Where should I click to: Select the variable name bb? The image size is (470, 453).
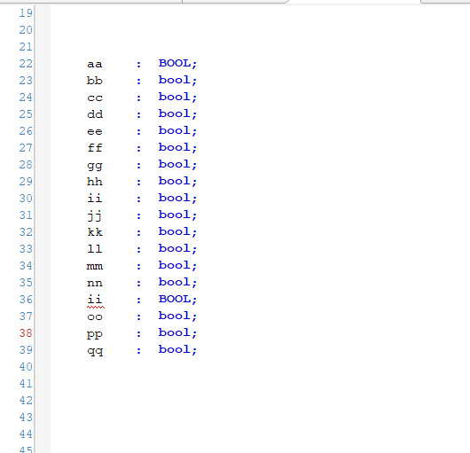tap(95, 81)
